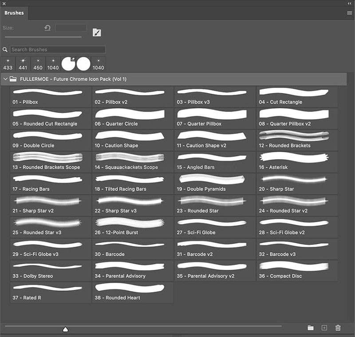Select the recent brush labeled 433

(x=8, y=64)
